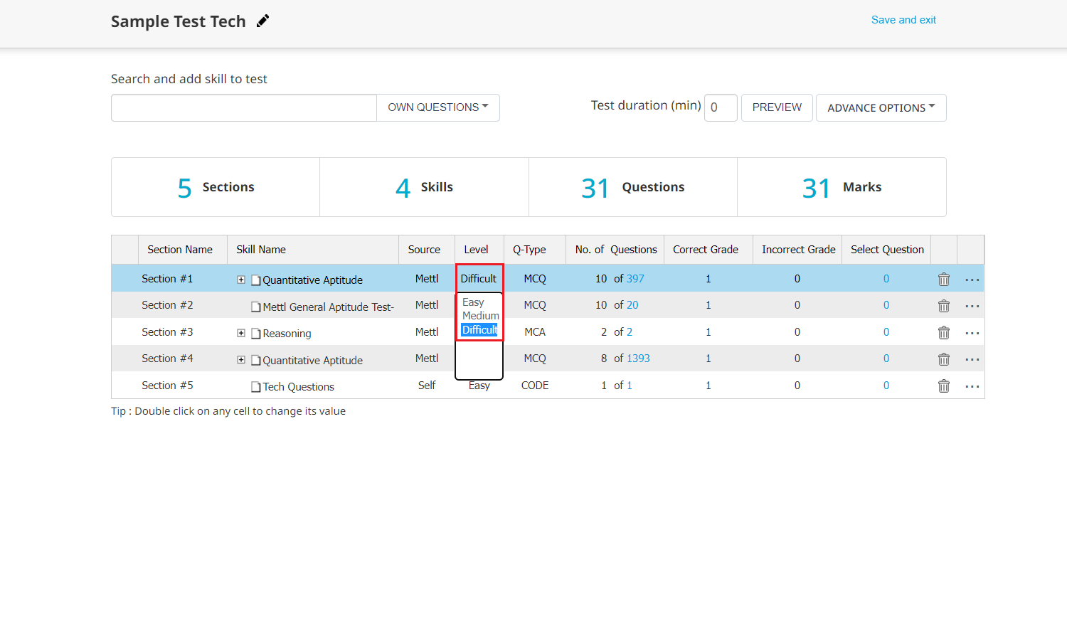The height and width of the screenshot is (621, 1067).
Task: Focus the skill search input field
Action: pos(244,107)
